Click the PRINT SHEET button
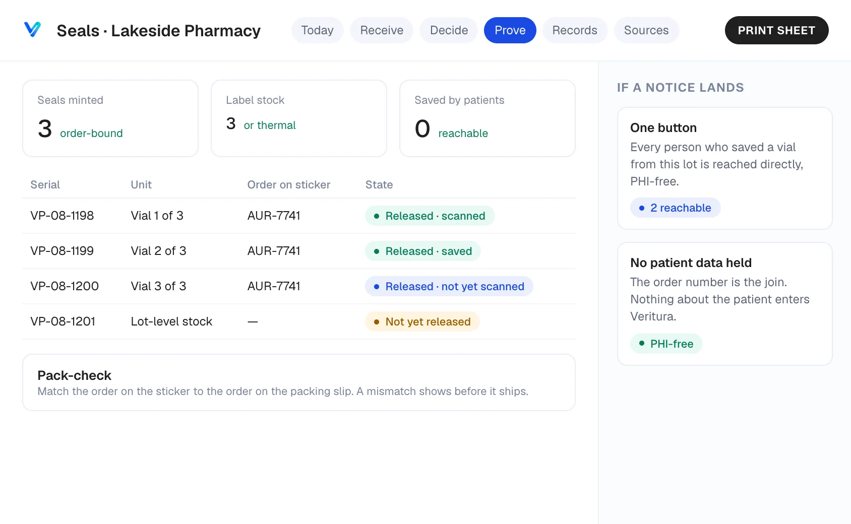The height and width of the screenshot is (524, 851). [776, 30]
